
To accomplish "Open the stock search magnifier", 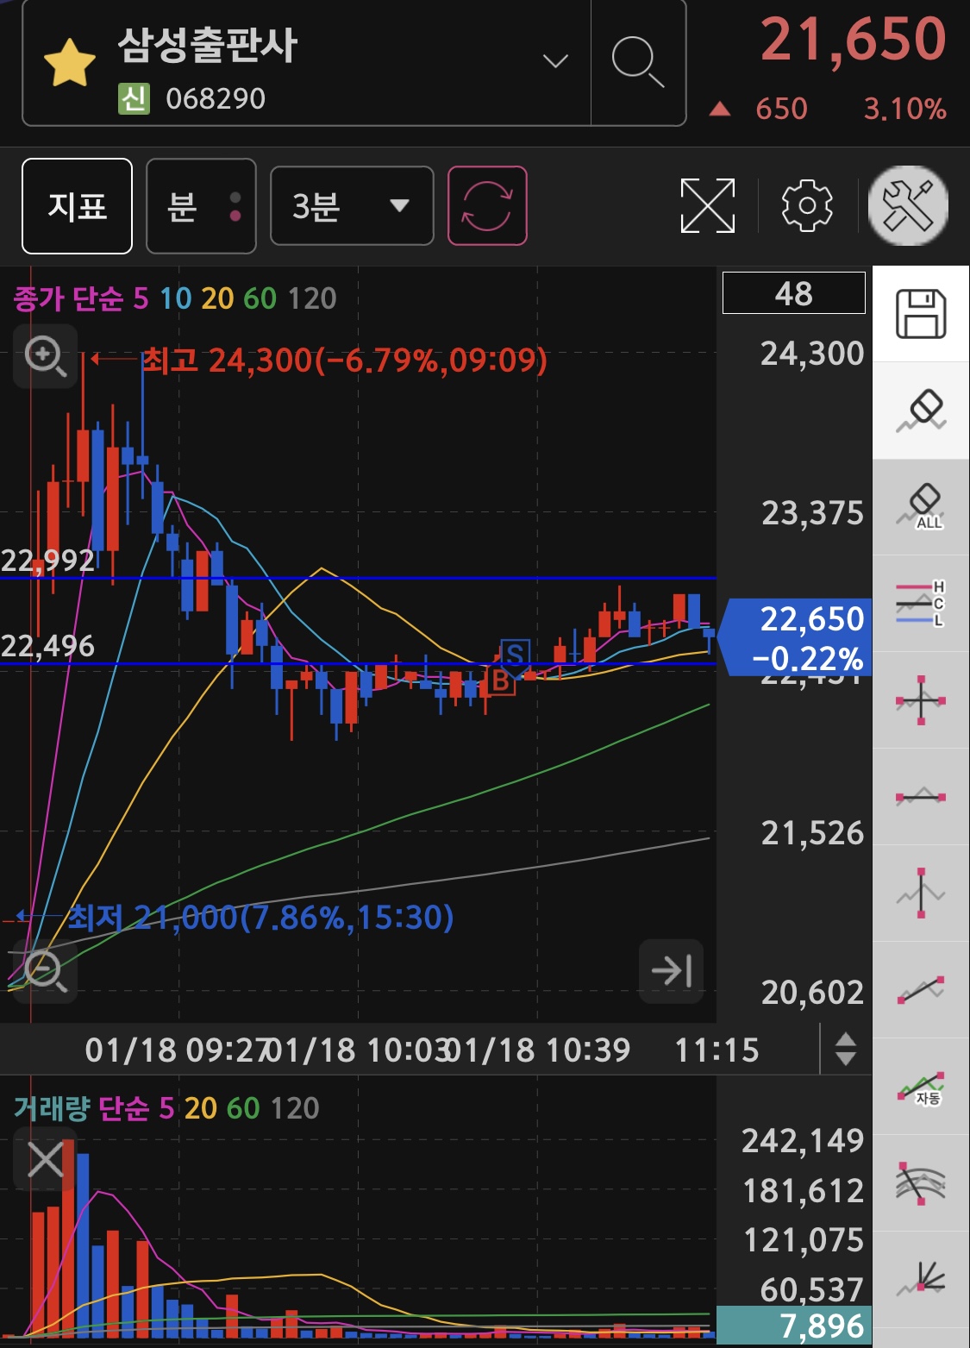I will tap(638, 62).
